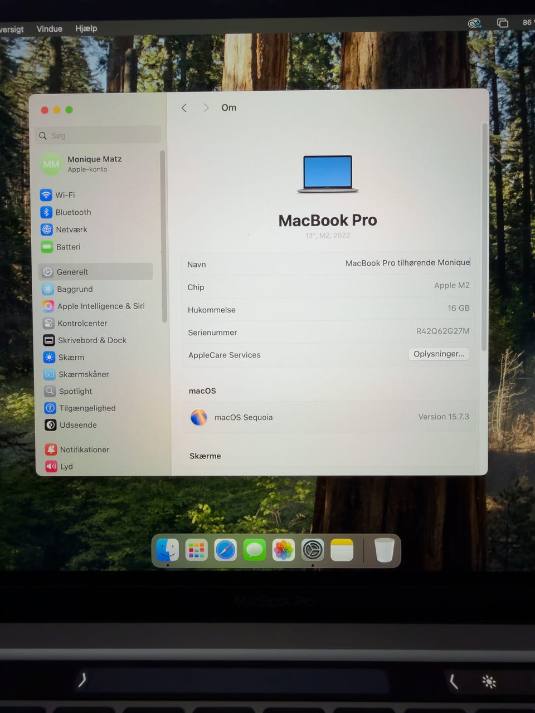535x713 pixels.
Task: Open Batteri settings pane
Action: tap(61, 247)
